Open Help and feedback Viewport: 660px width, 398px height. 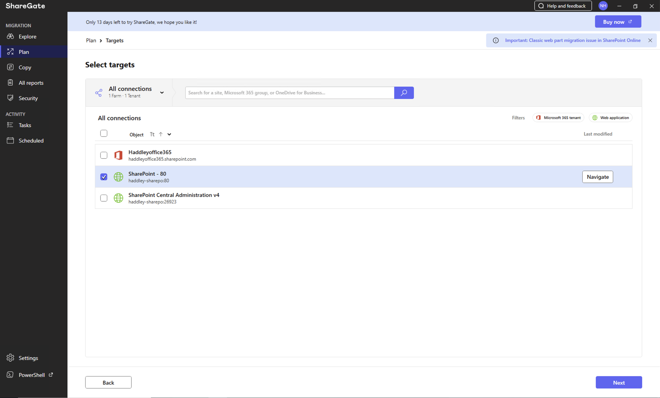(x=563, y=6)
